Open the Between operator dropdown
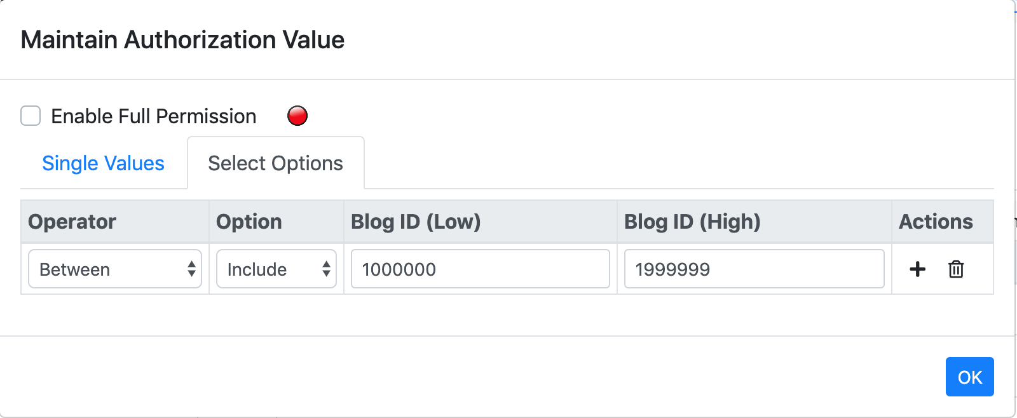The image size is (1017, 418). 115,269
